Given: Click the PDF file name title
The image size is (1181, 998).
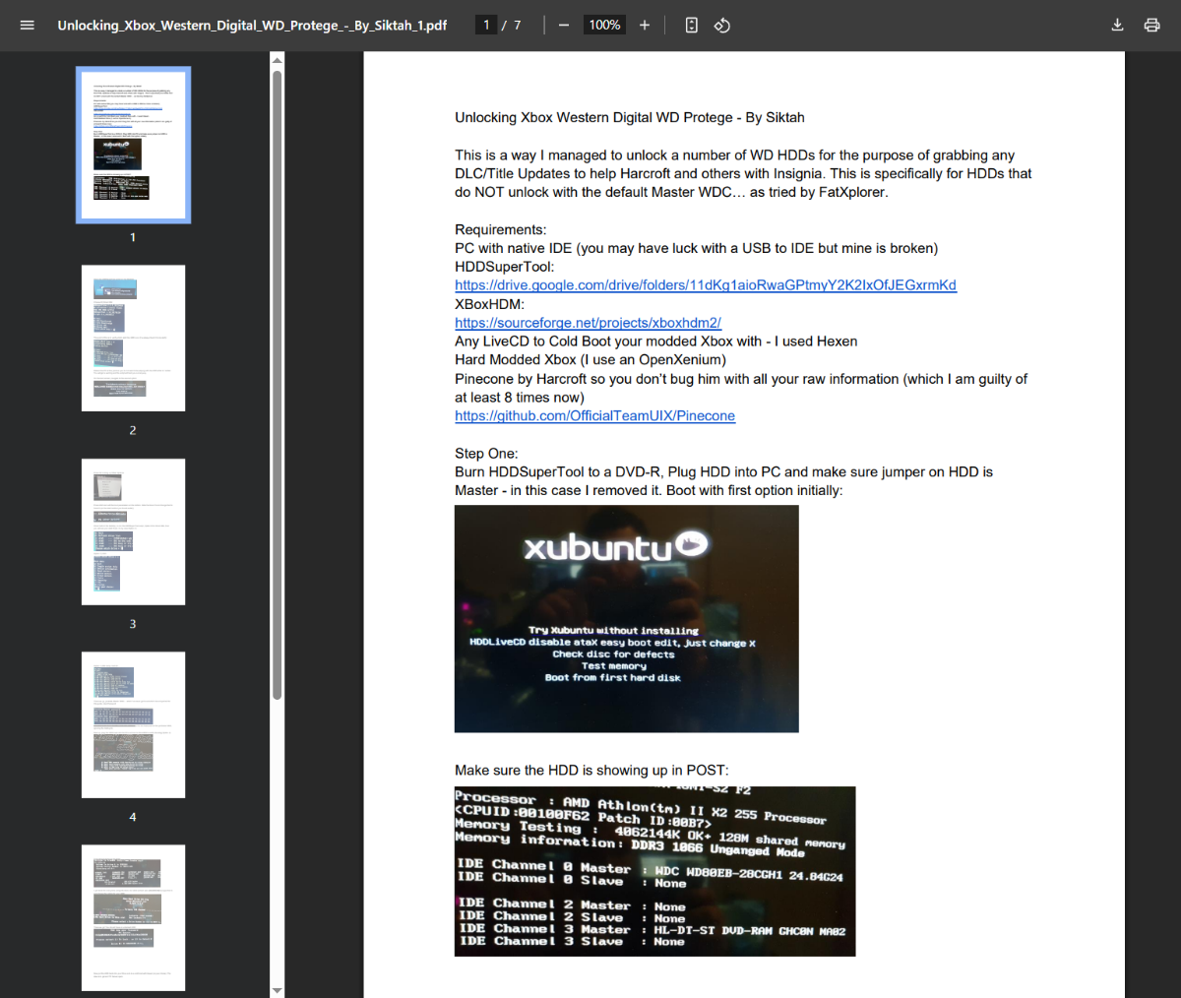Looking at the screenshot, I should pyautogui.click(x=252, y=25).
